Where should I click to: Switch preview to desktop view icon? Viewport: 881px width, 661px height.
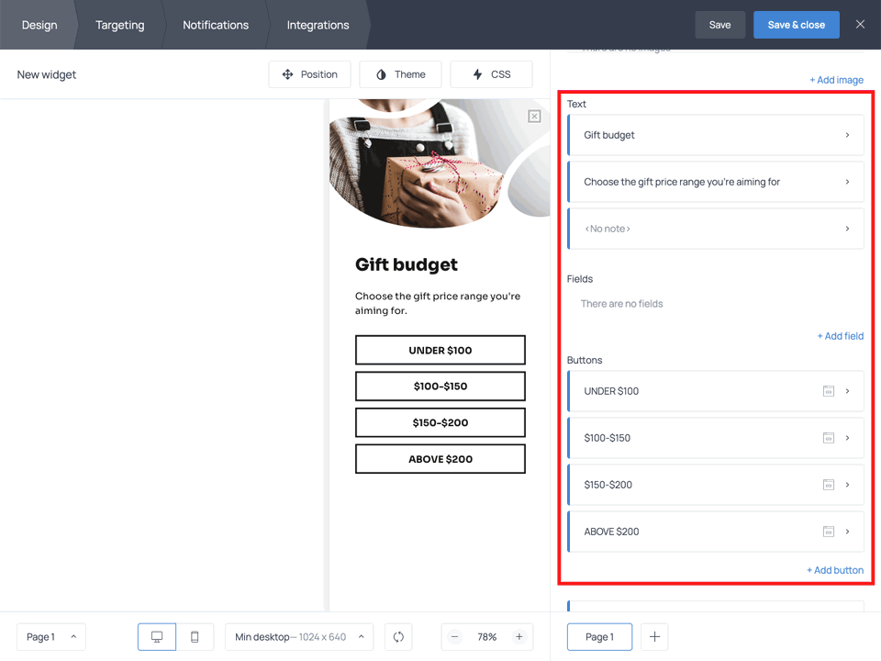(156, 636)
